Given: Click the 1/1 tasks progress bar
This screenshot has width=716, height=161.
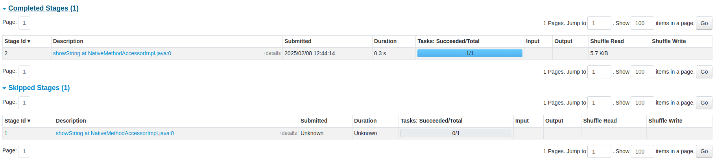Looking at the screenshot, I should click(x=470, y=53).
